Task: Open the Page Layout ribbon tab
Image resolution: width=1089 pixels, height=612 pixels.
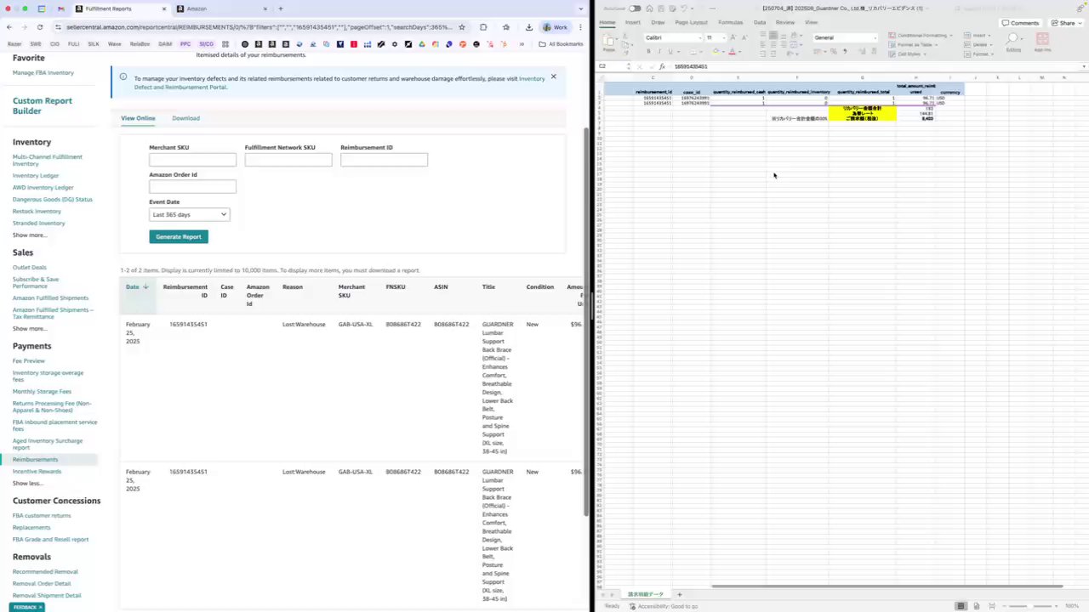Action: [x=691, y=22]
